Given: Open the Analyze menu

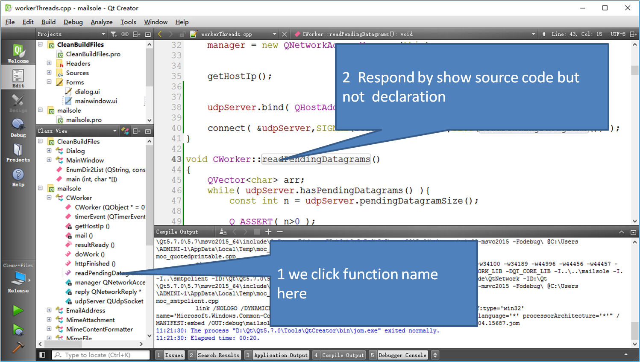Looking at the screenshot, I should [x=102, y=22].
